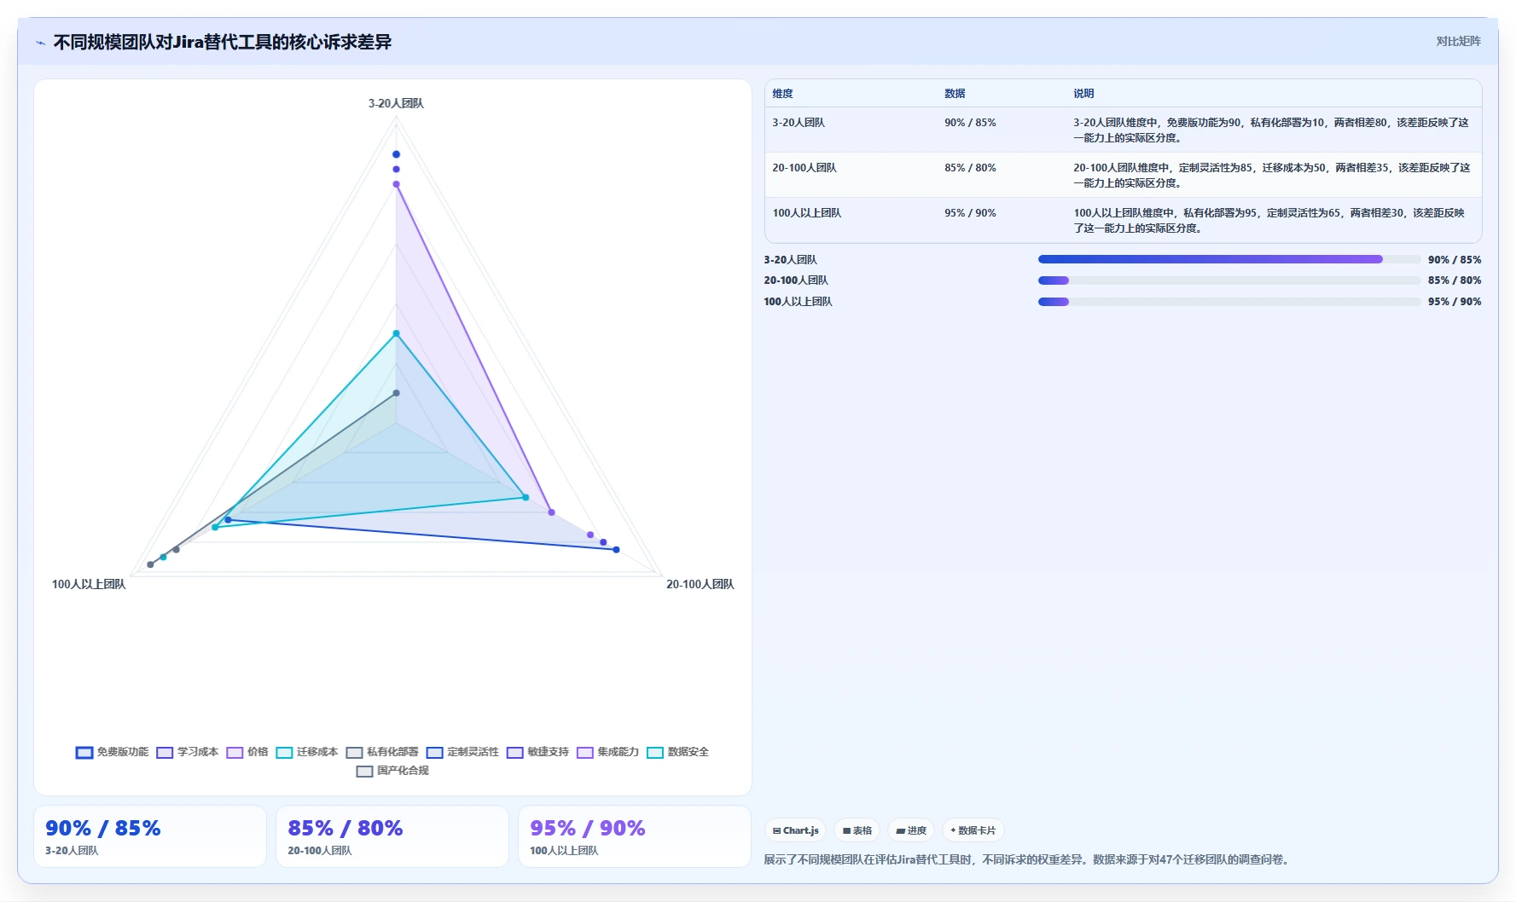Screen dimensions: 1516x902
Task: Click the 国产化合规 legend color box
Action: point(364,771)
